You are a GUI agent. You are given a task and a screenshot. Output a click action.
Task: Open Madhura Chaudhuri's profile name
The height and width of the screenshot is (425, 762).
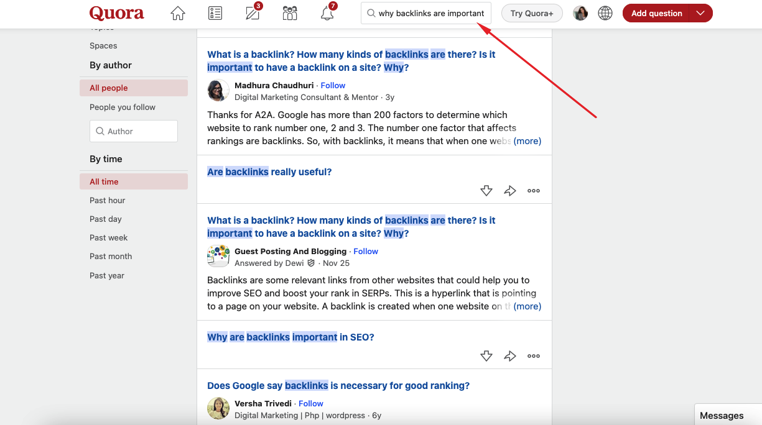[274, 85]
